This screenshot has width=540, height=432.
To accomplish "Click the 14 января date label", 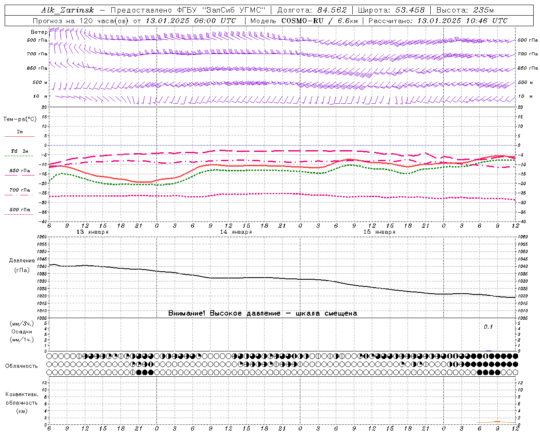I will [x=236, y=232].
